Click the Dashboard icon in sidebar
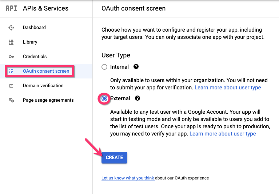 11,28
